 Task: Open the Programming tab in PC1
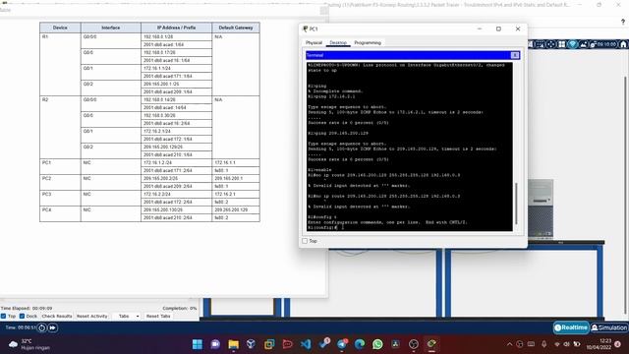[x=368, y=42]
